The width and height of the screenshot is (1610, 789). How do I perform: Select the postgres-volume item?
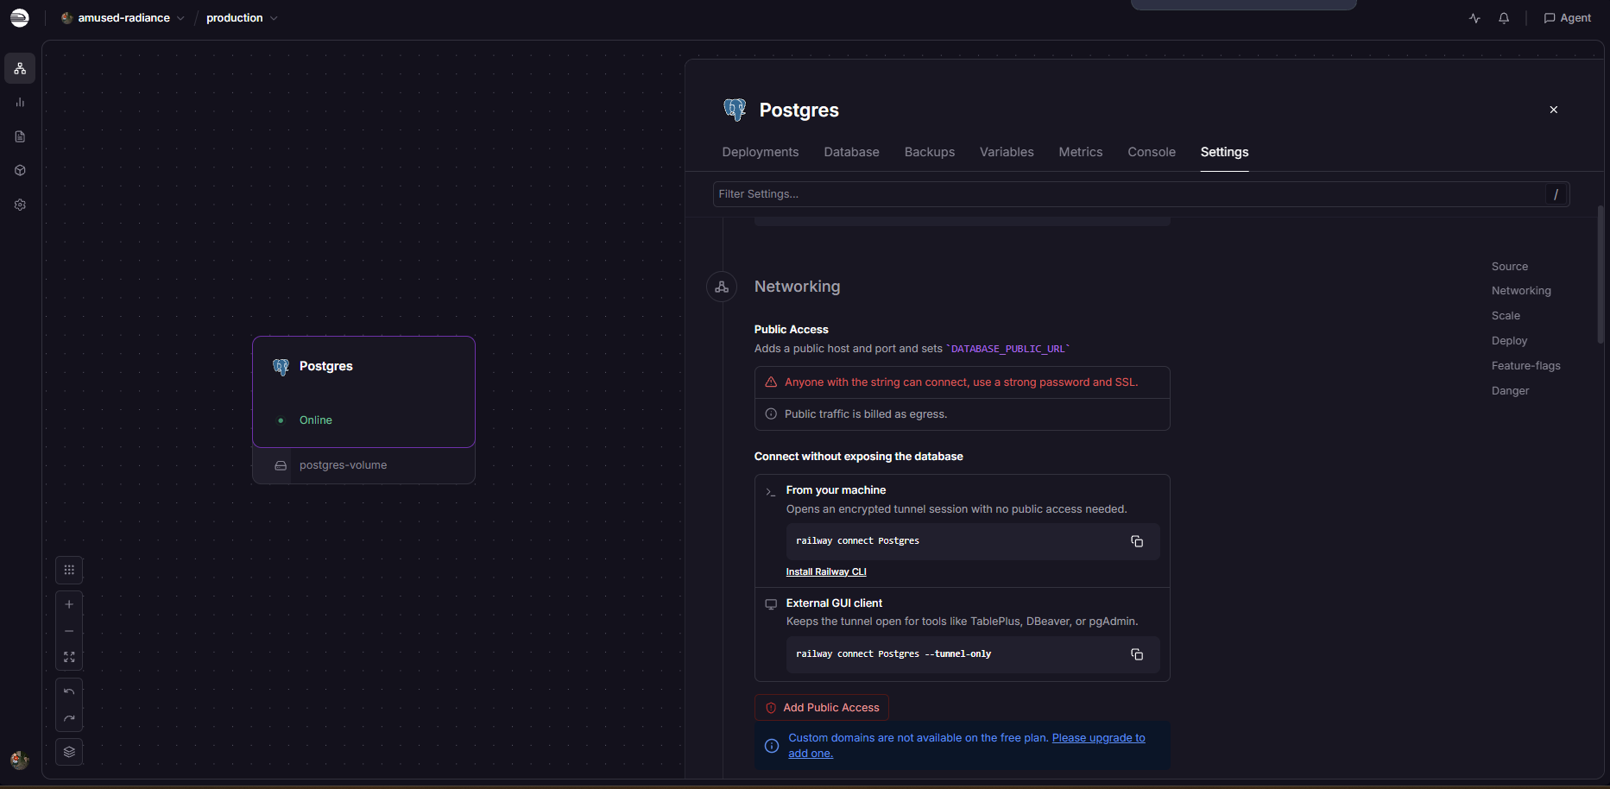click(x=363, y=465)
